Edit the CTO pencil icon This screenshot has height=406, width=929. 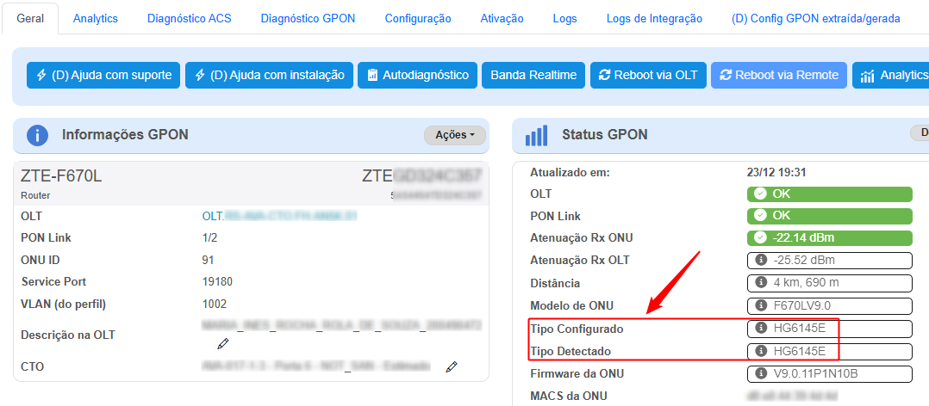(x=452, y=367)
